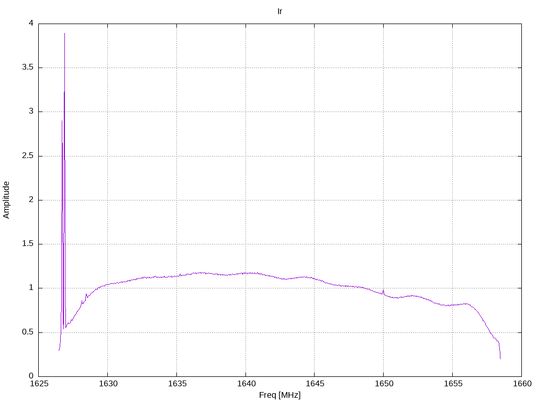Click the x-axis tick label 1650

pyautogui.click(x=384, y=384)
